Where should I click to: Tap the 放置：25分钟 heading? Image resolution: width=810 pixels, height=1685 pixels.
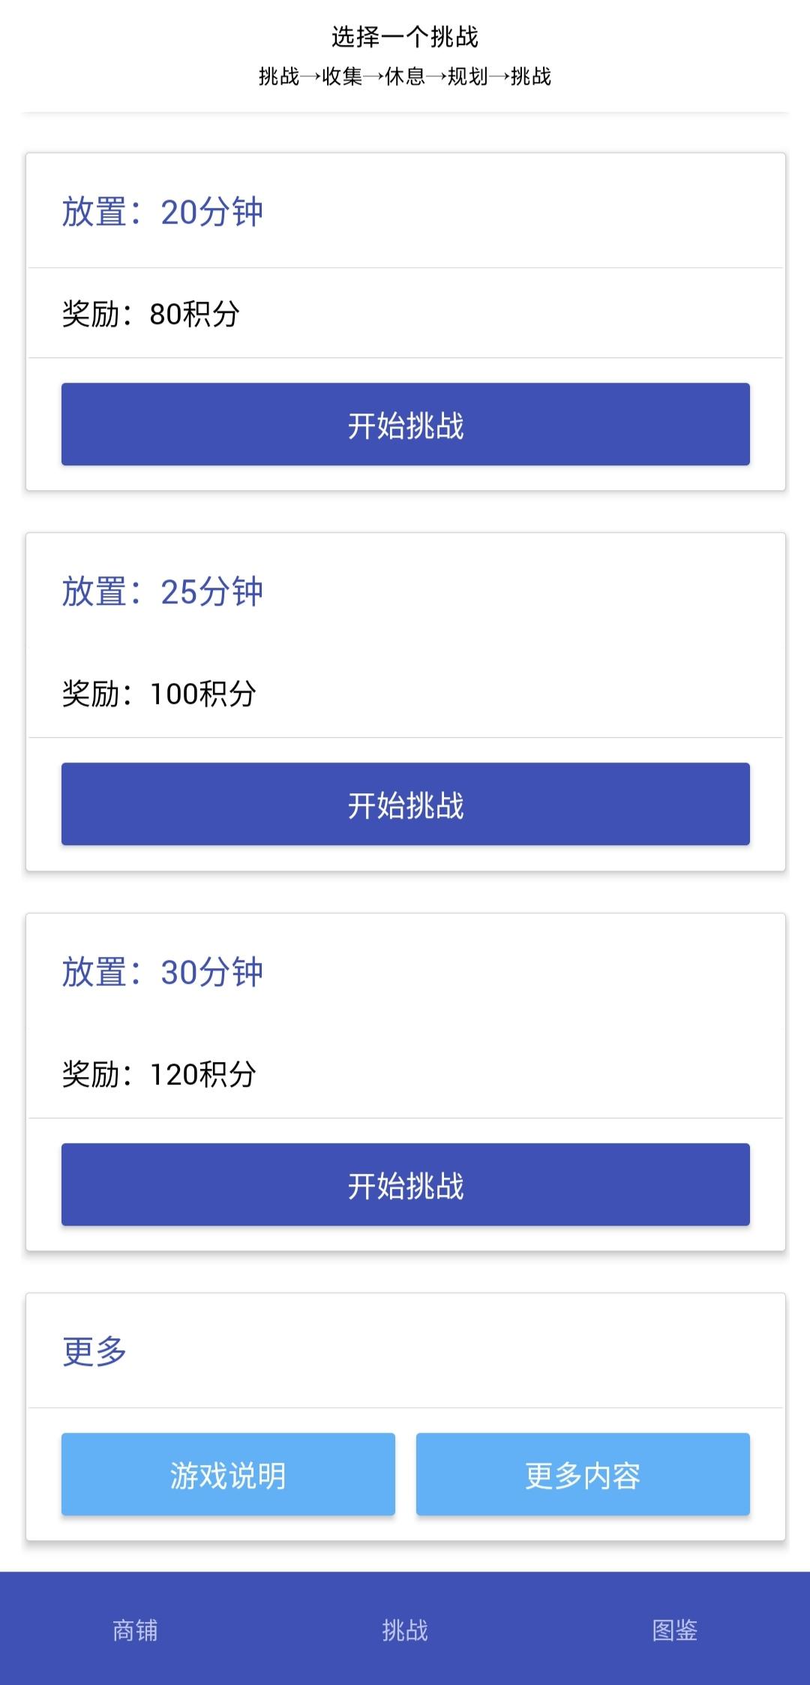tap(162, 591)
